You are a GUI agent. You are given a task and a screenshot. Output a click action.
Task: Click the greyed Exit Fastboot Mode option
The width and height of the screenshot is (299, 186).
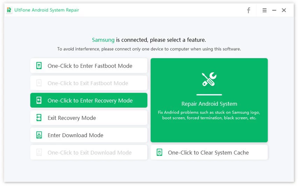click(88, 83)
